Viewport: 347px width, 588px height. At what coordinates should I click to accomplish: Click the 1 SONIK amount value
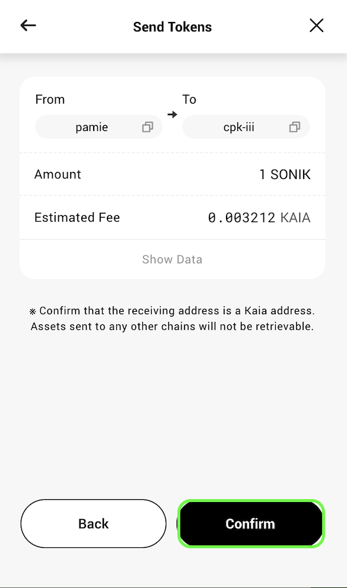[285, 174]
